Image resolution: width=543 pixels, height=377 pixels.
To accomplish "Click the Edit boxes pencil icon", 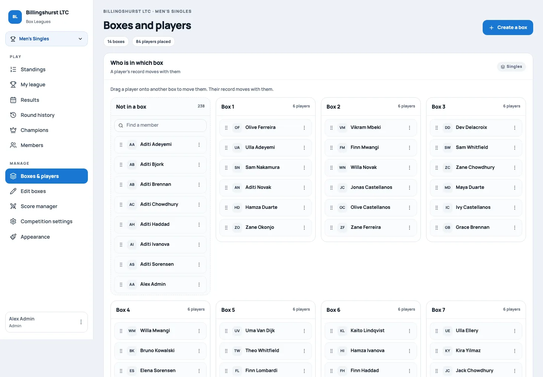I will tap(13, 191).
